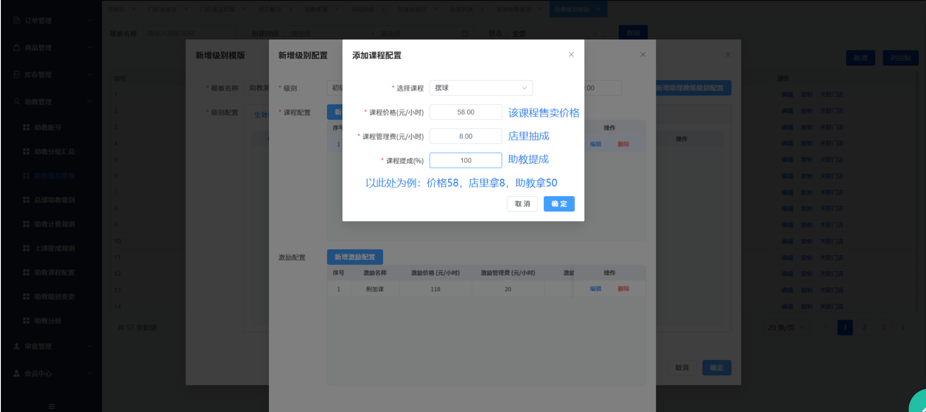Click the calendar icon in 创建时间 filter
This screenshot has height=412, width=926.
tap(465, 33)
